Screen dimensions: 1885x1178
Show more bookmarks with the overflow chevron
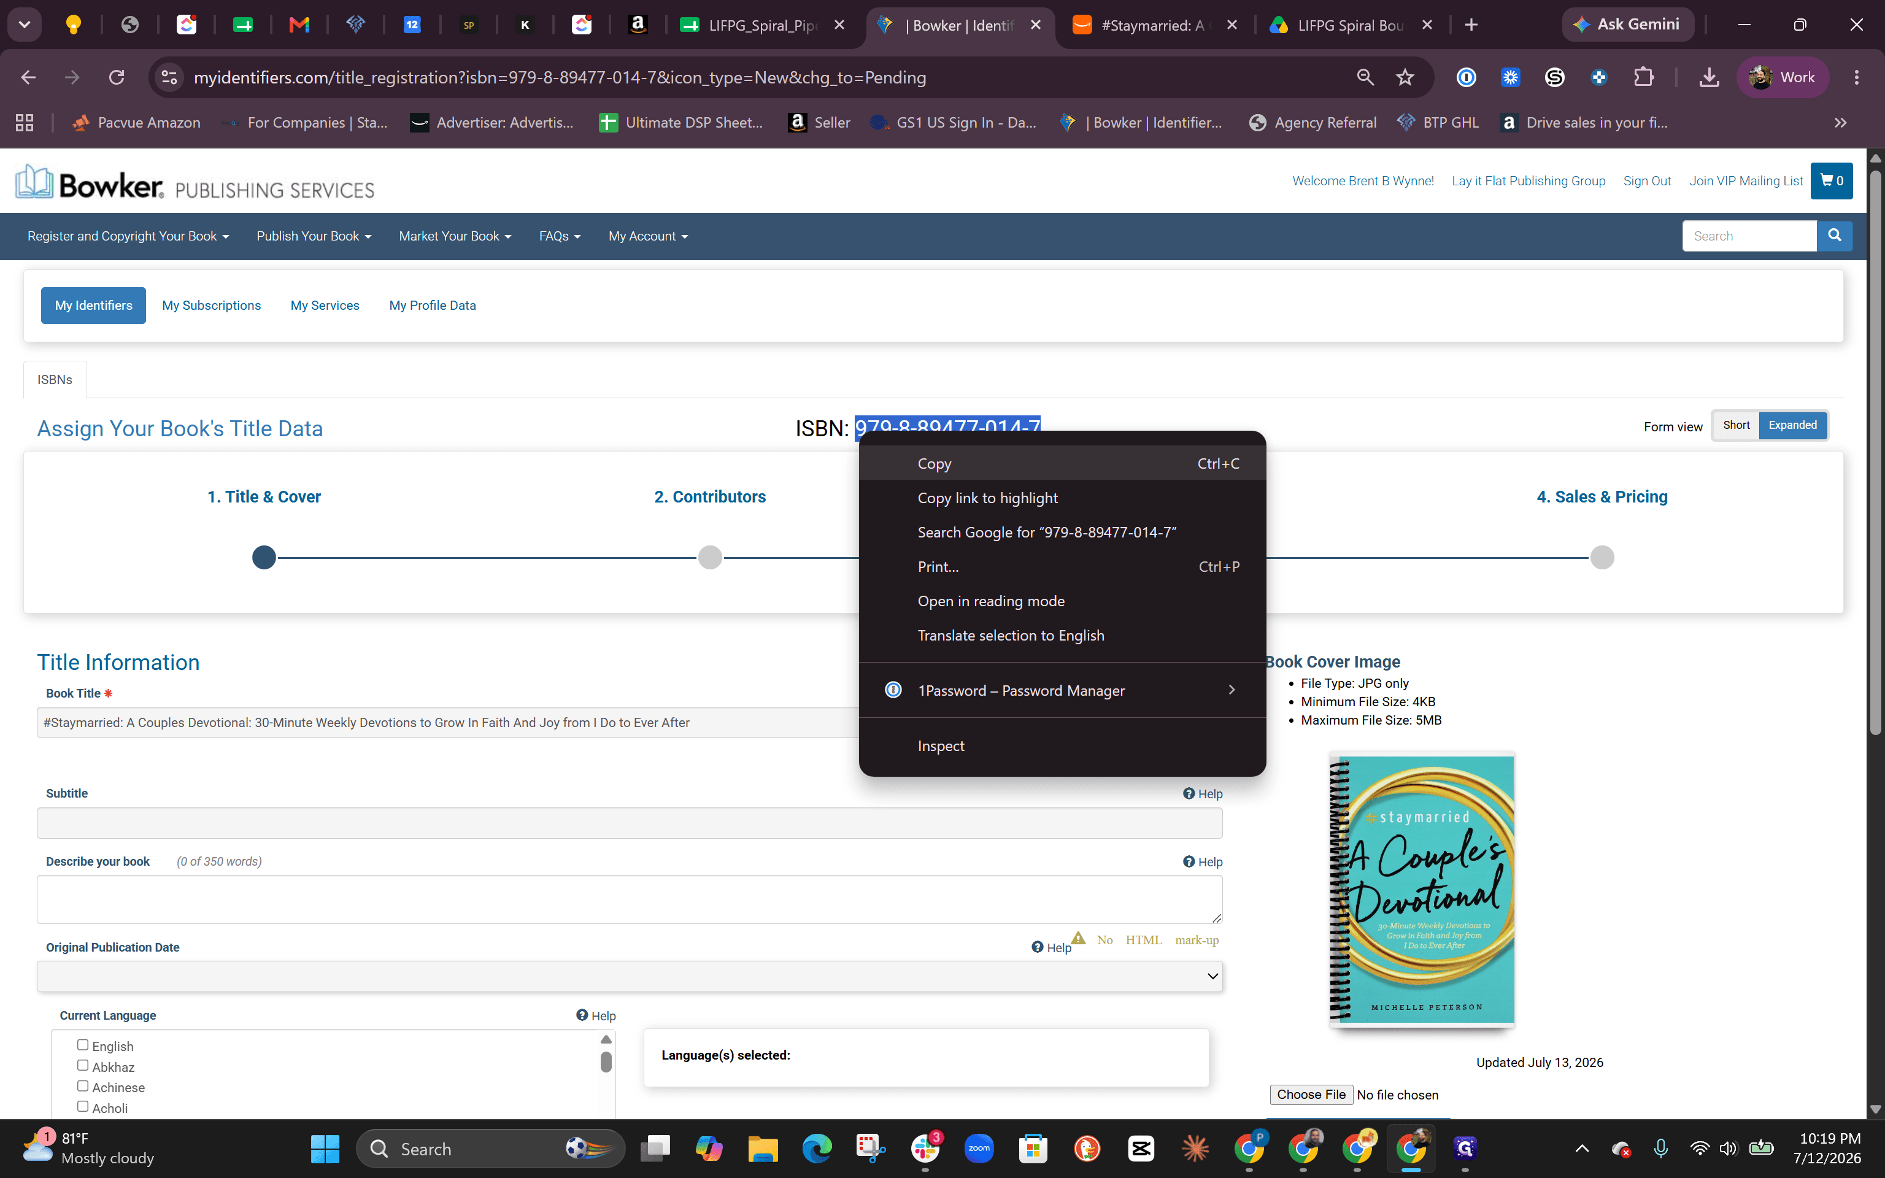click(1841, 122)
